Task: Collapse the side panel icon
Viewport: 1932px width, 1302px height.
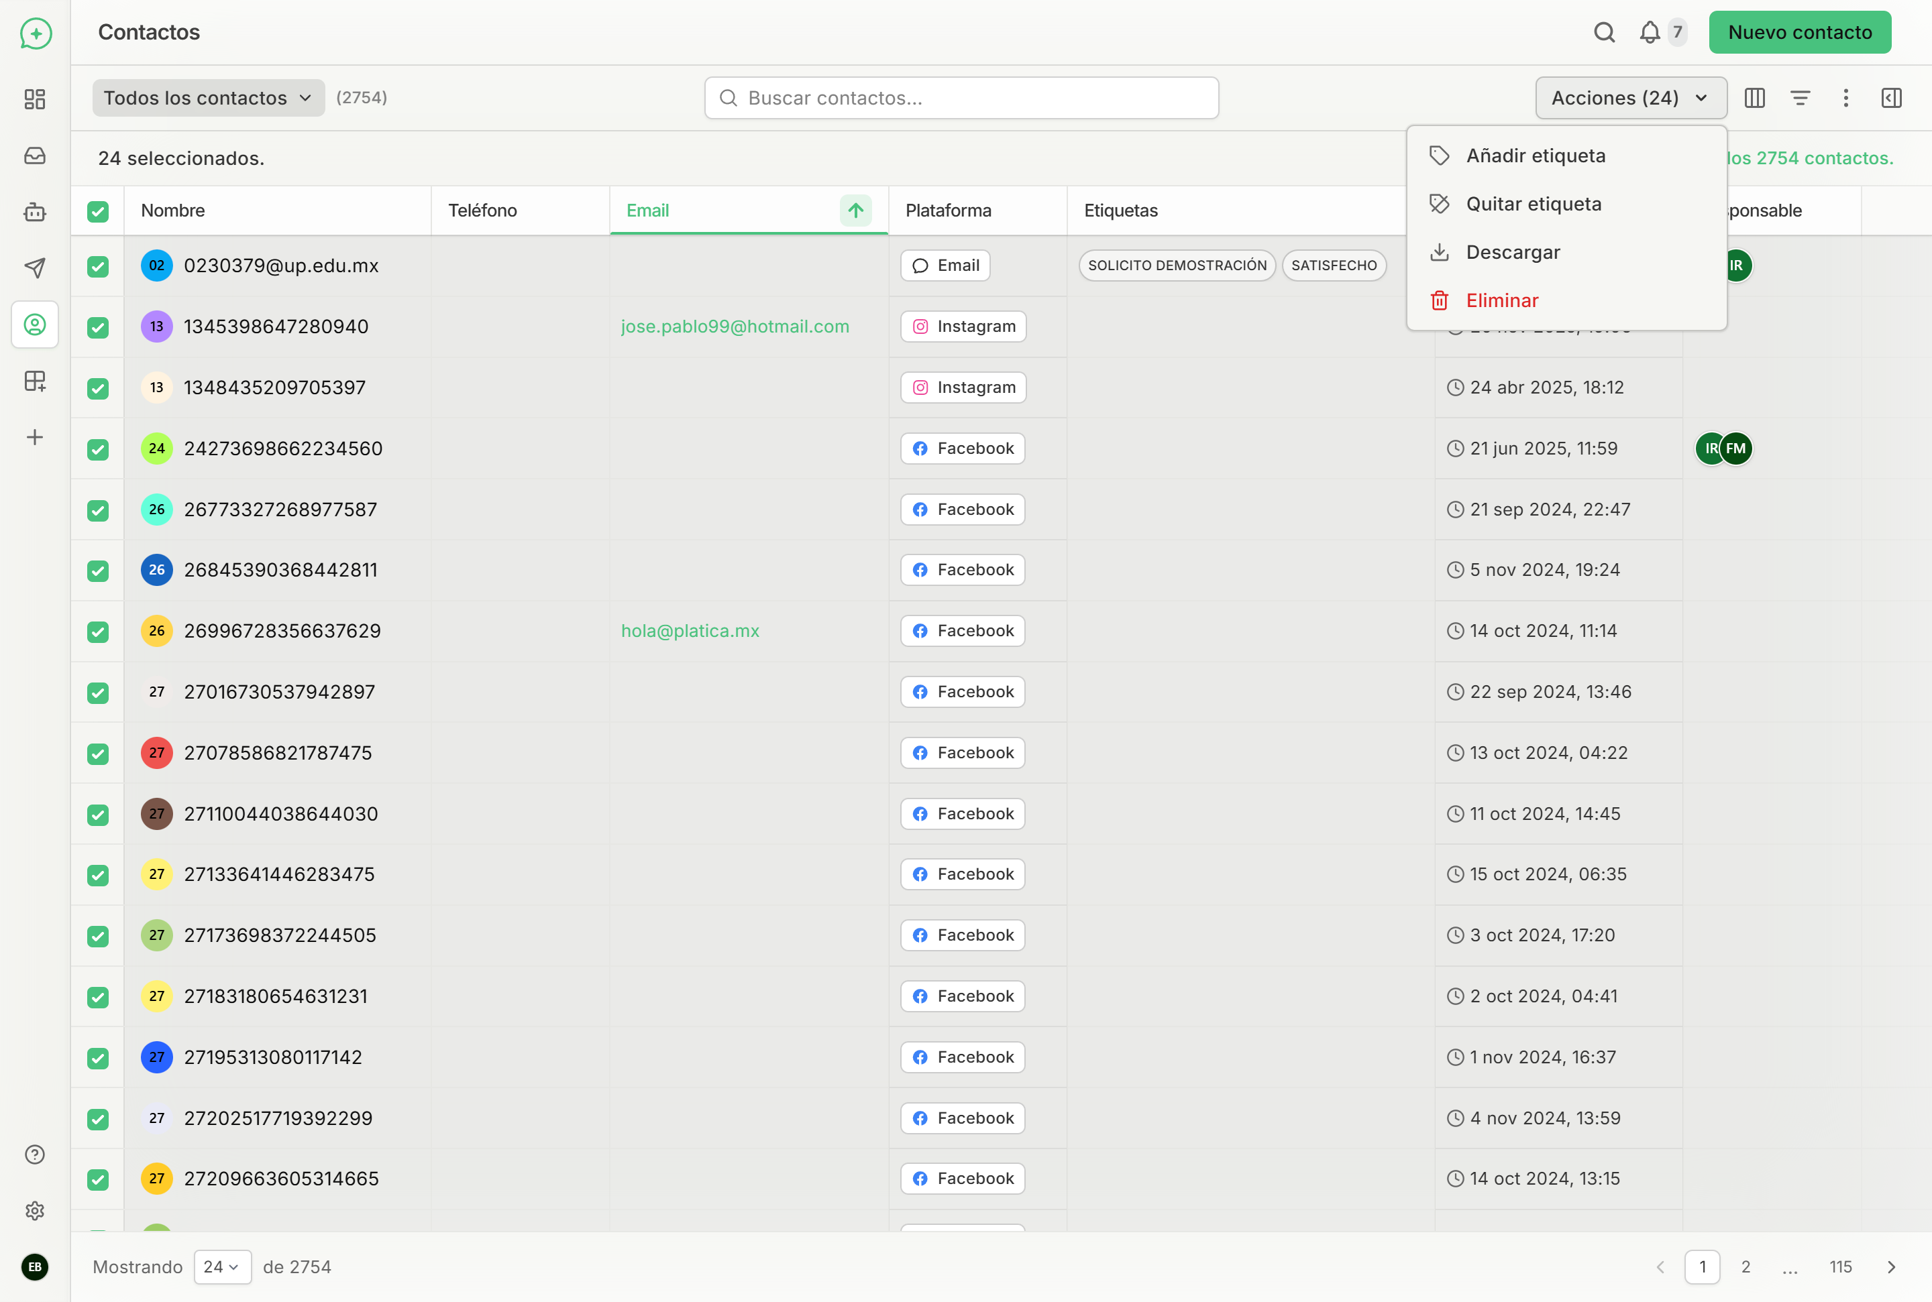Action: (x=1891, y=98)
